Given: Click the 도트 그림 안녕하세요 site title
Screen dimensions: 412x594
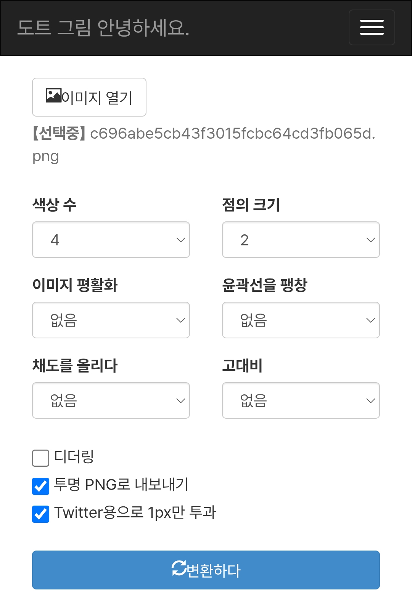Looking at the screenshot, I should click(x=103, y=28).
